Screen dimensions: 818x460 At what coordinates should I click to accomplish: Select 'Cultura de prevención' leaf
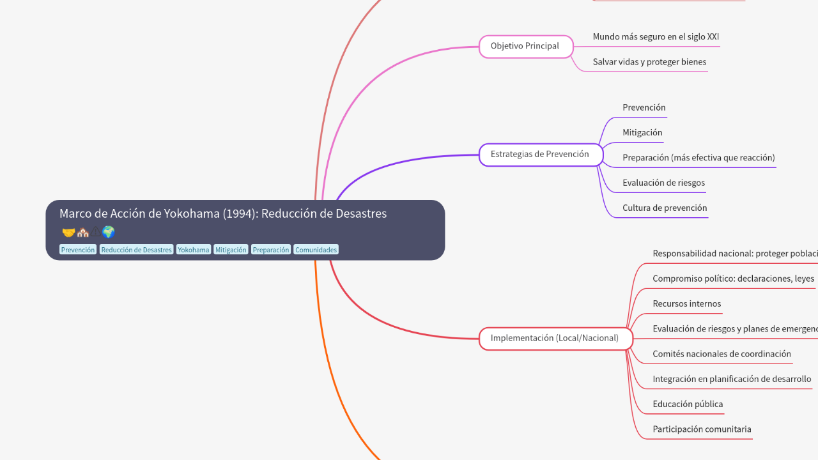tap(665, 208)
